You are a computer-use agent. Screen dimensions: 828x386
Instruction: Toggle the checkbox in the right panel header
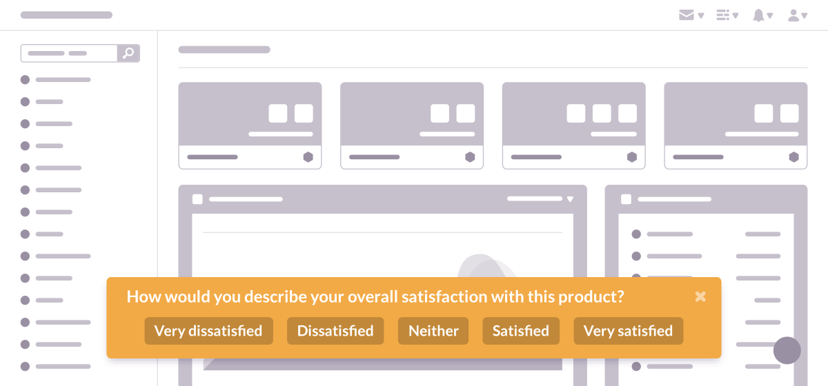626,199
